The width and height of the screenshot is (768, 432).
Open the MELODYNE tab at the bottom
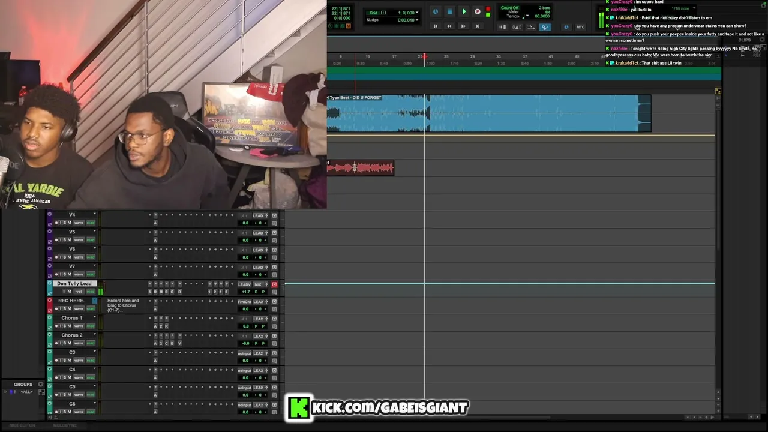[x=65, y=425]
